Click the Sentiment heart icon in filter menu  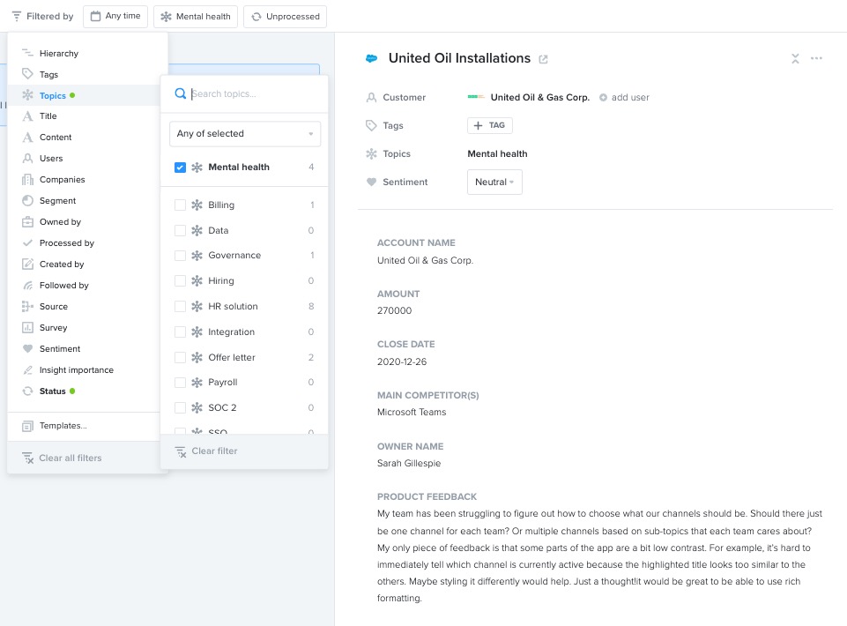(x=27, y=348)
